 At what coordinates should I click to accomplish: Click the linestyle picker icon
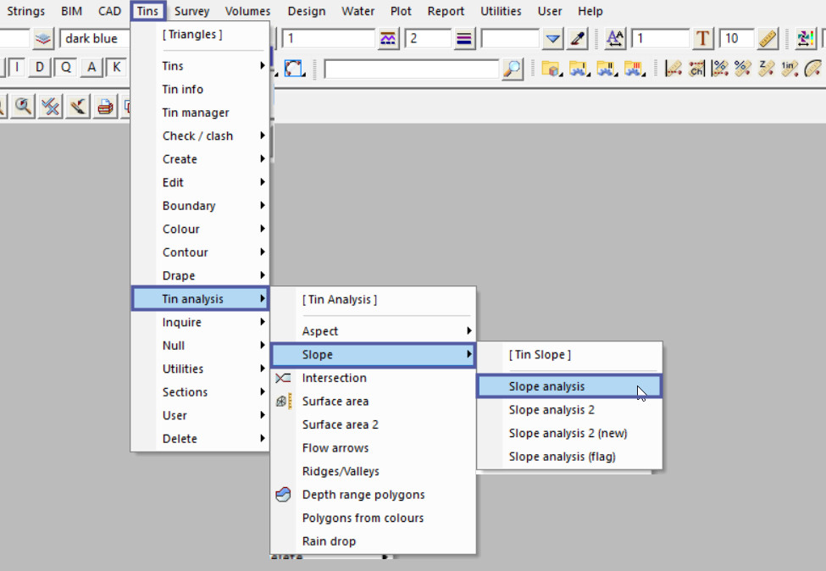coord(389,39)
